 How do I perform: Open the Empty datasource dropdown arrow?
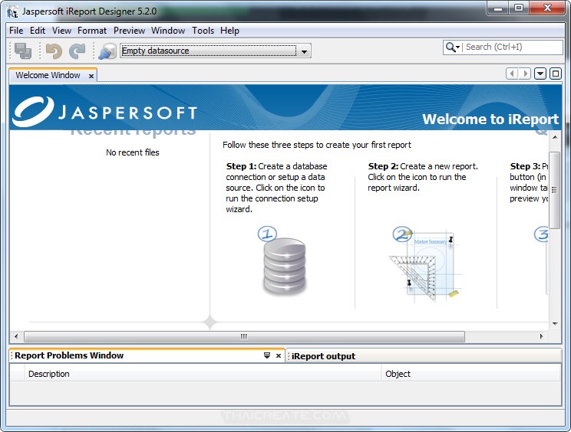click(x=304, y=51)
